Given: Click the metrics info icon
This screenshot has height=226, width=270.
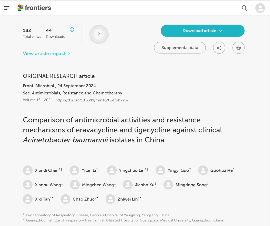Looking at the screenshot, I should [x=72, y=30].
